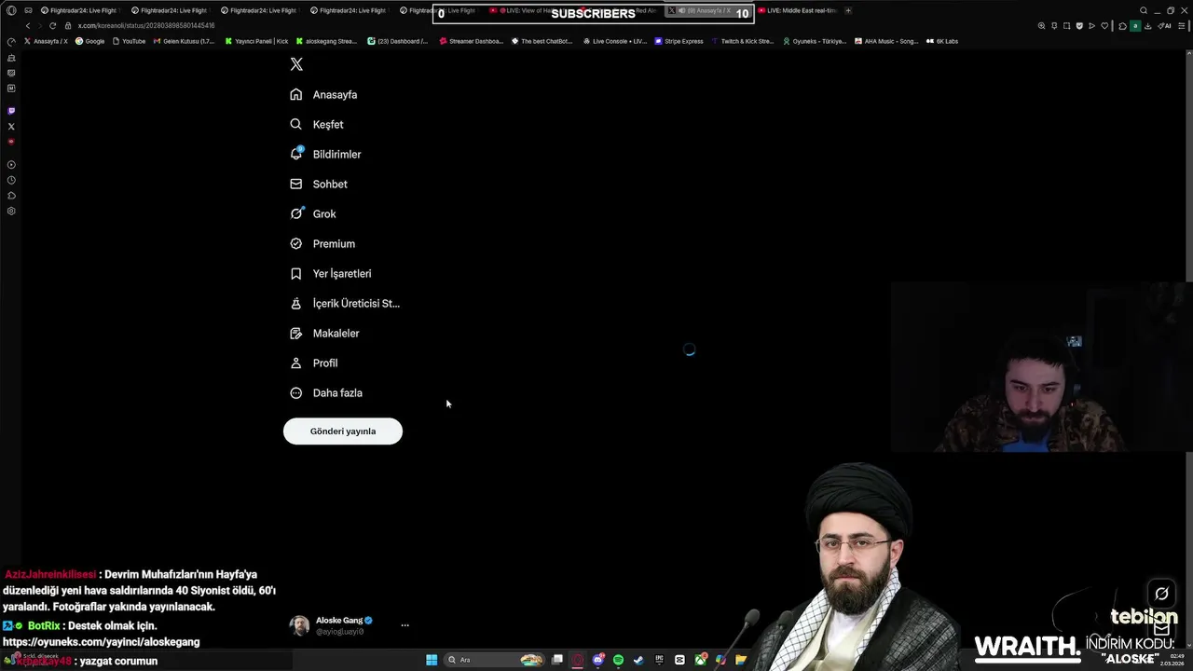
Task: Switch to the first Flightradar24 tab
Action: tap(78, 10)
